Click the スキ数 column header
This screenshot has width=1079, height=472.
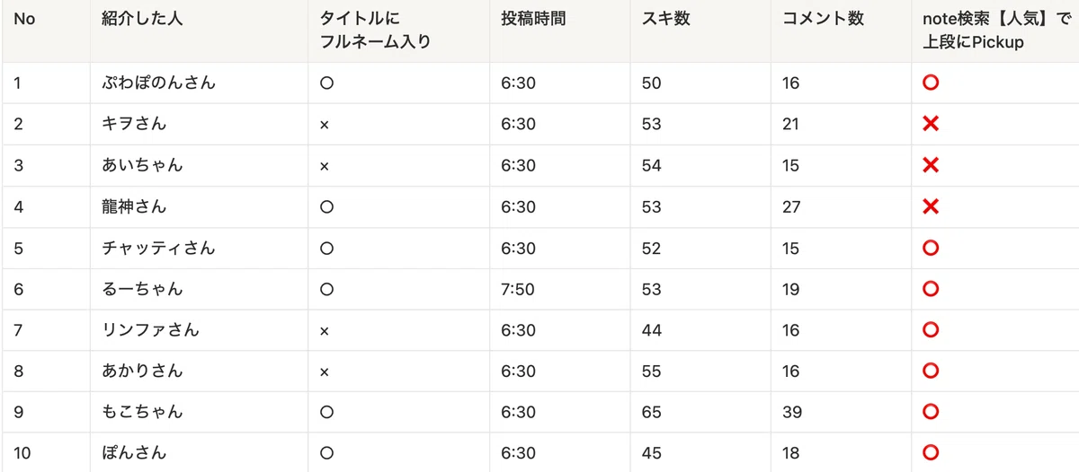point(666,19)
